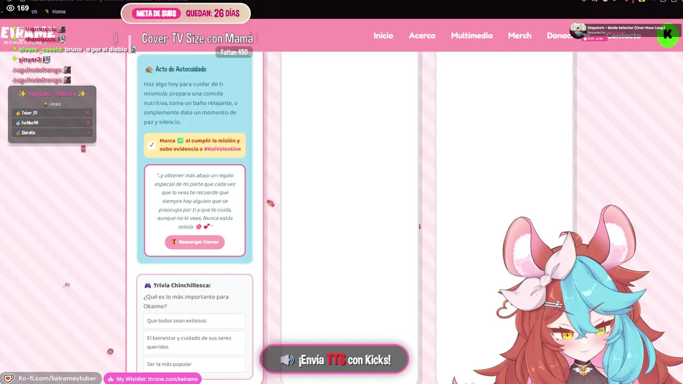This screenshot has width=683, height=384.
Task: Choose trivia answer 'Que todos sean exitosos'
Action: (194, 321)
